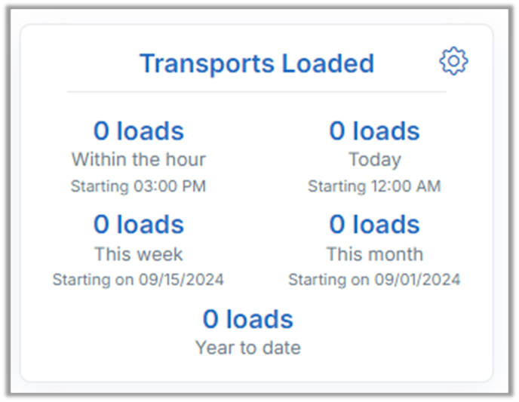Click the This month label
This screenshot has height=402, width=519.
(x=375, y=254)
